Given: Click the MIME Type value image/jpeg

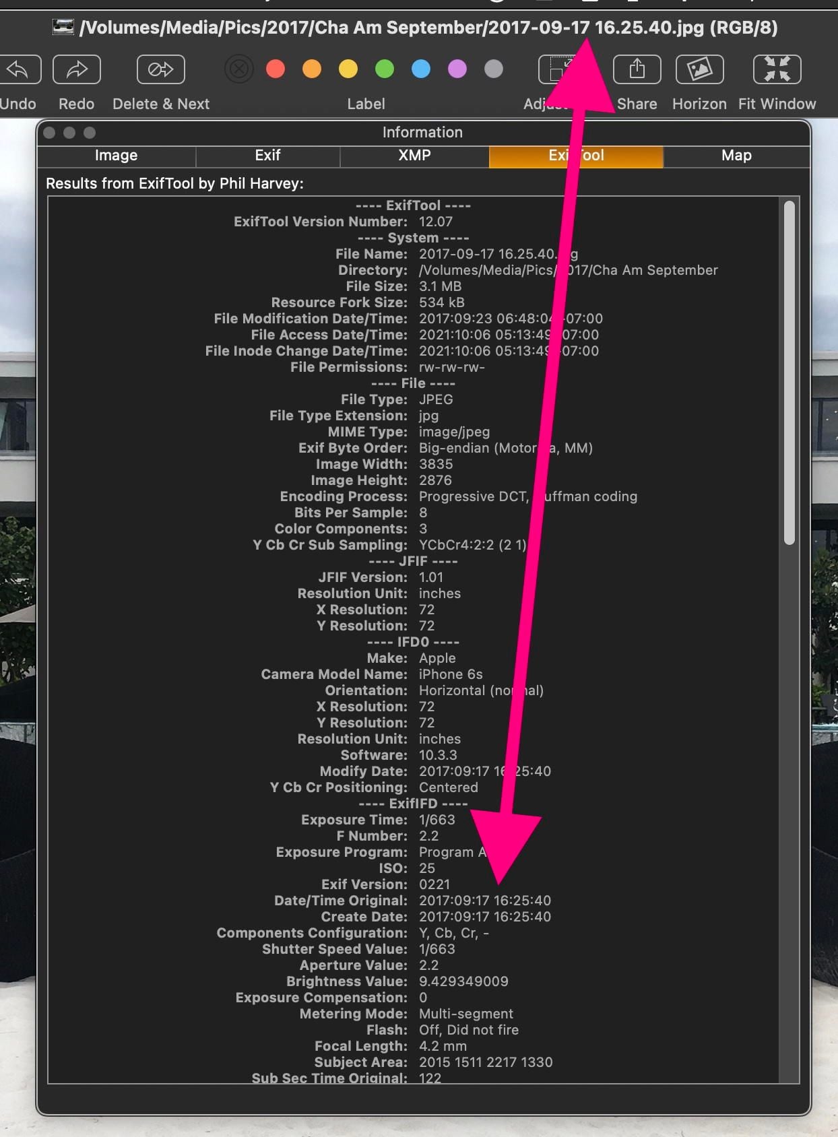Looking at the screenshot, I should click(x=455, y=432).
